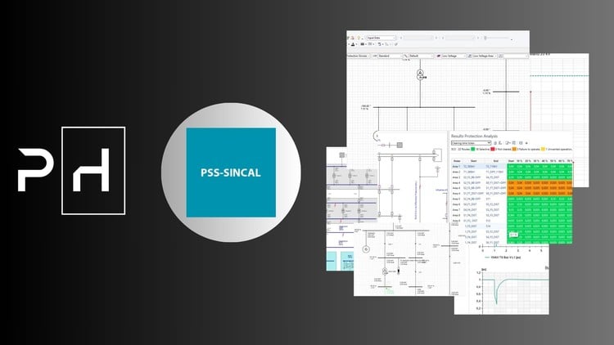Open the Default dropdown in filter bar

pyautogui.click(x=422, y=56)
